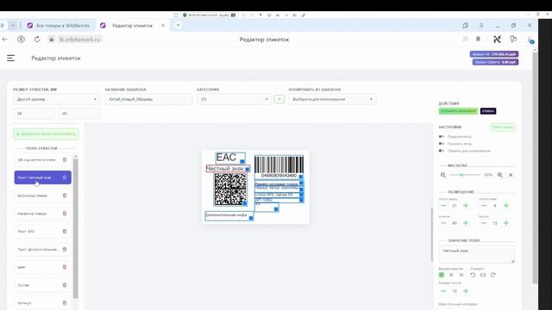Select the Редактор этикеток browser tab
The height and width of the screenshot is (310, 552).
tap(132, 25)
